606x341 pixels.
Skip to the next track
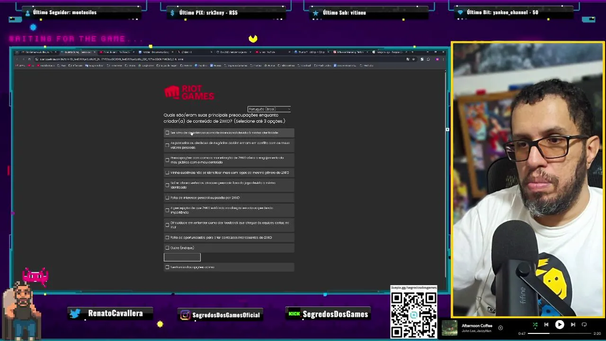573,325
